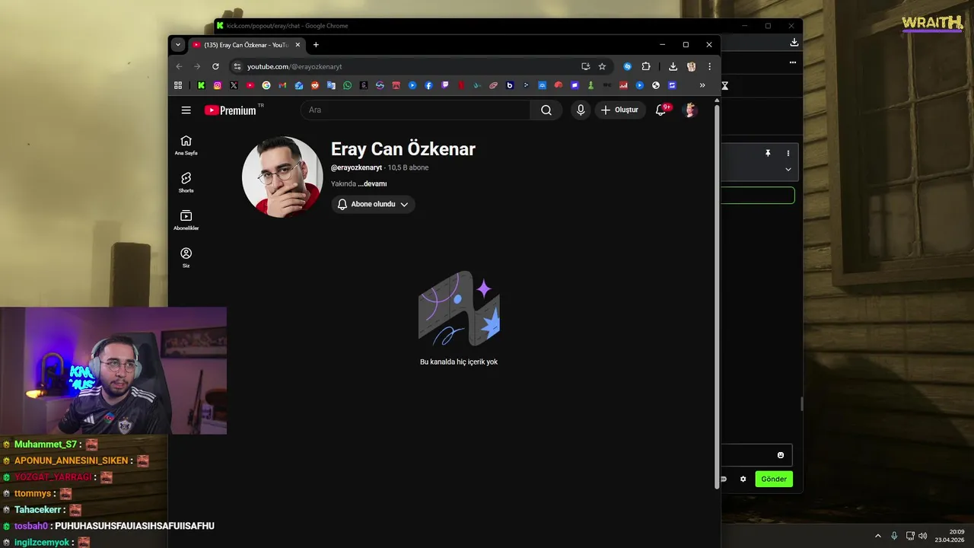Expand the Abone olundu subscription dropdown
Image resolution: width=974 pixels, height=548 pixels.
(373, 204)
